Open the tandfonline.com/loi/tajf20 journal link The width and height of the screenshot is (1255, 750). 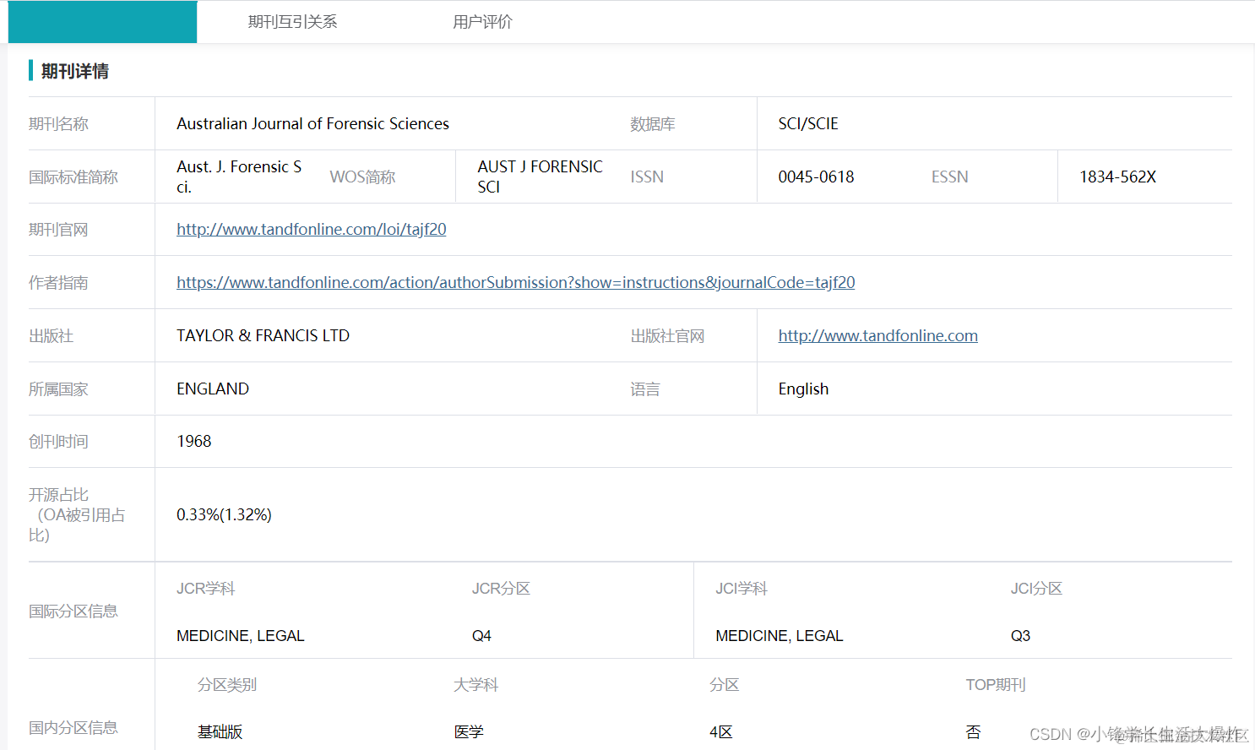[x=312, y=229]
